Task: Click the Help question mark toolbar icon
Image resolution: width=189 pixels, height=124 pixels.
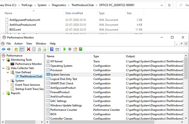Action: tap(52, 49)
